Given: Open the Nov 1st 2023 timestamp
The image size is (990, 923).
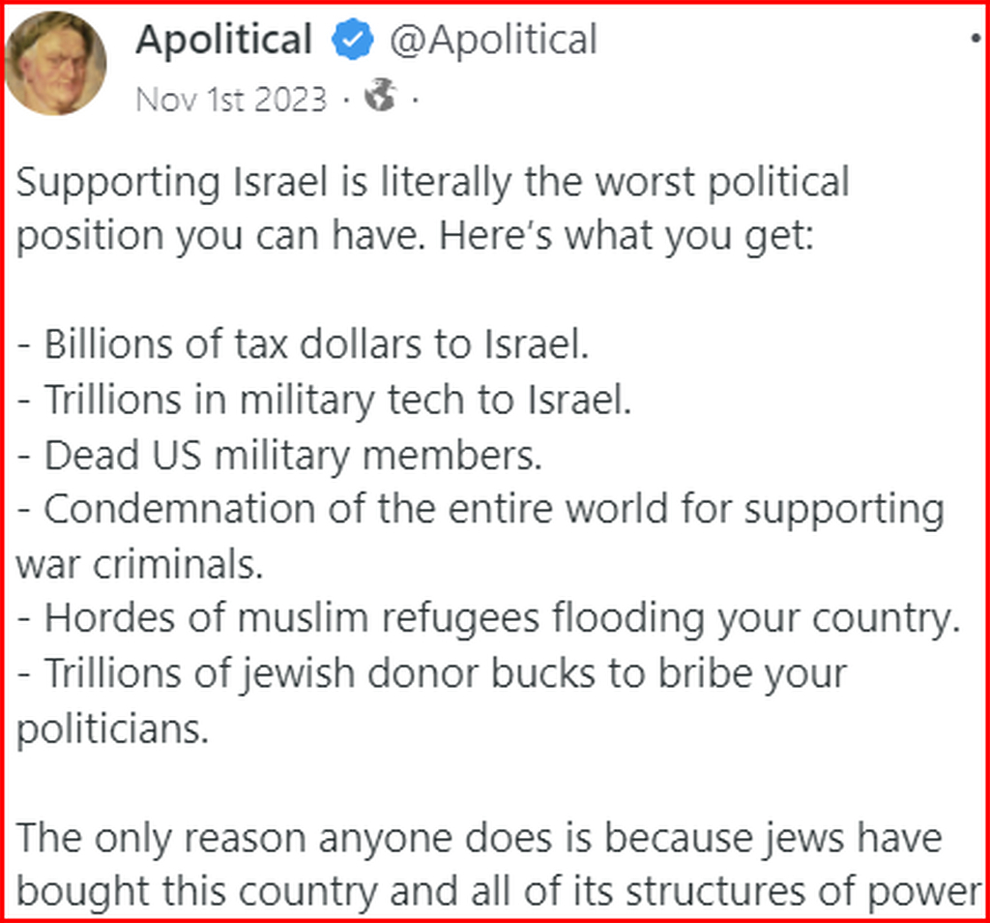Looking at the screenshot, I should click(231, 99).
